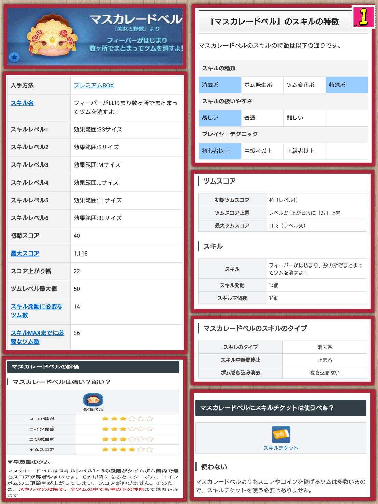Click the 効果範囲:Sサイズ value
This screenshot has height=504, width=378.
[x=96, y=147]
